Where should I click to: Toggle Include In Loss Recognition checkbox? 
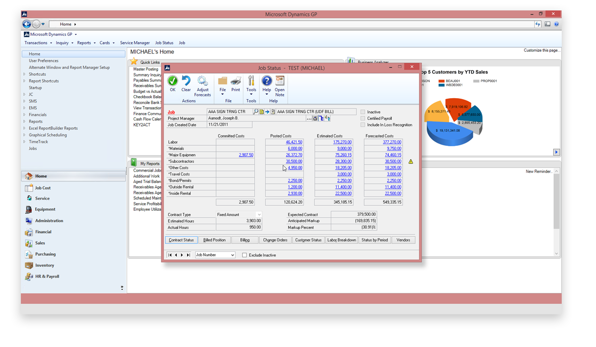click(x=363, y=125)
